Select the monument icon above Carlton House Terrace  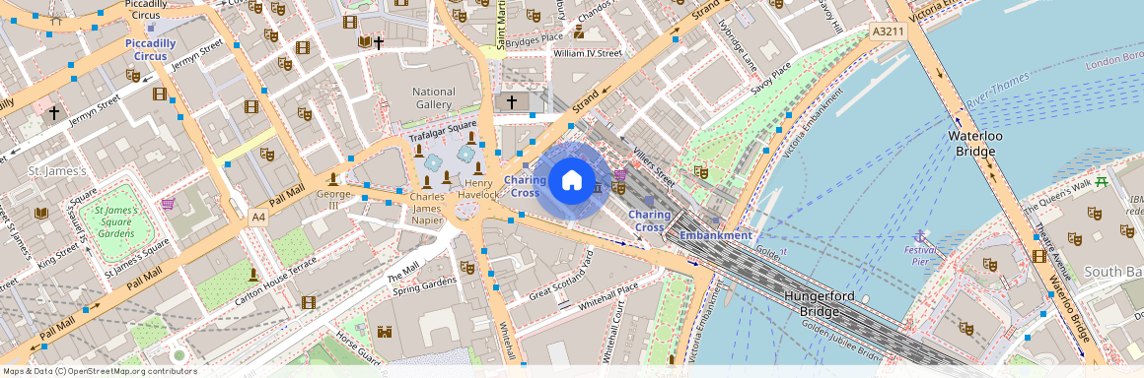click(252, 276)
